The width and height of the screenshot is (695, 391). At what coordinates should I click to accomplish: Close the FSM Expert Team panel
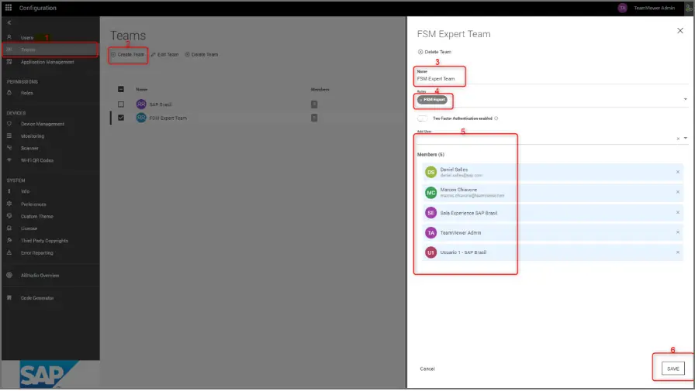(x=680, y=30)
